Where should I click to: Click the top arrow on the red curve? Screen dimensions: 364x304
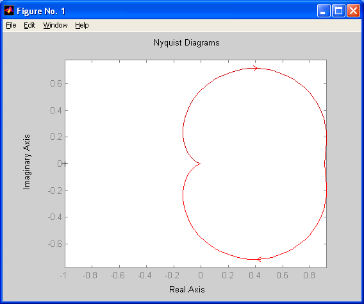click(x=255, y=68)
